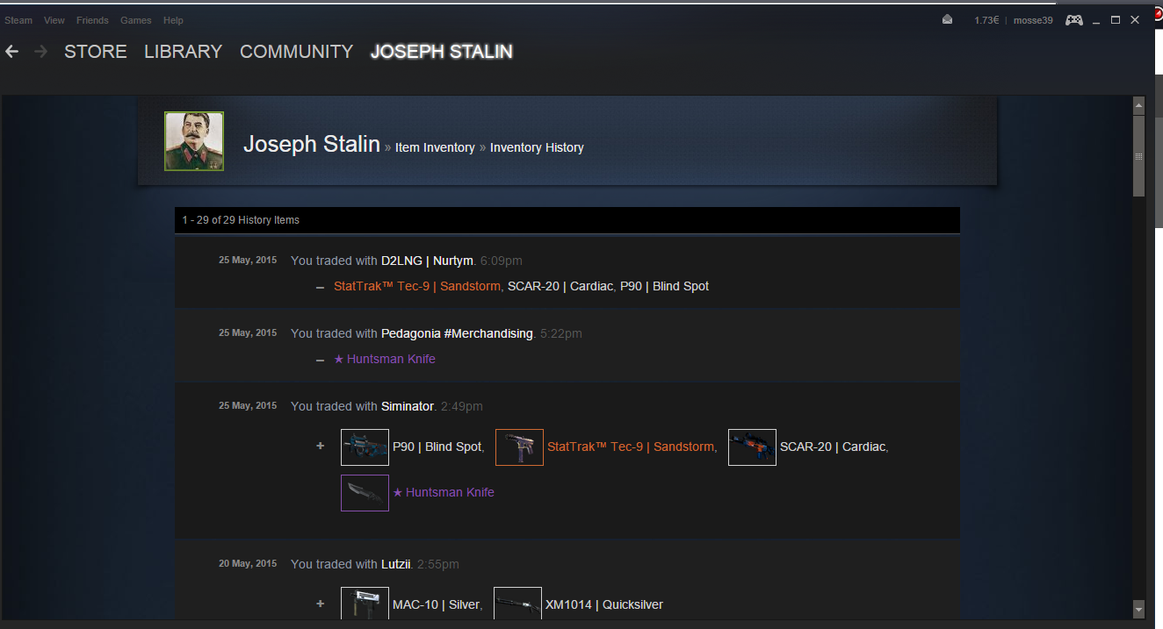This screenshot has height=629, width=1163.
Task: Open Joseph Stalin profile name link
Action: (x=312, y=144)
